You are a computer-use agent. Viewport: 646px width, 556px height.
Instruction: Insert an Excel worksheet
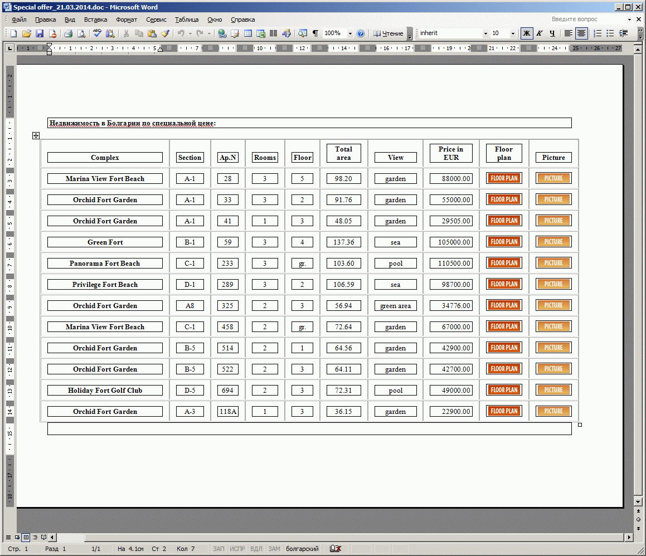pyautogui.click(x=261, y=33)
